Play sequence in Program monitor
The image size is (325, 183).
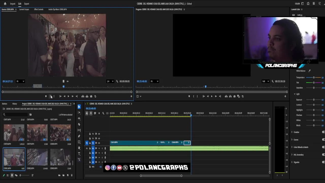212,96
